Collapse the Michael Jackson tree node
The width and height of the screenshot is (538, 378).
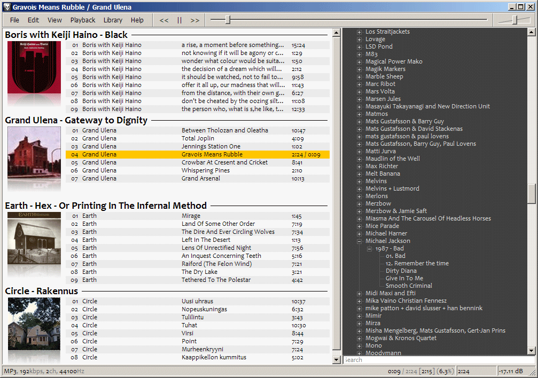(x=360, y=241)
